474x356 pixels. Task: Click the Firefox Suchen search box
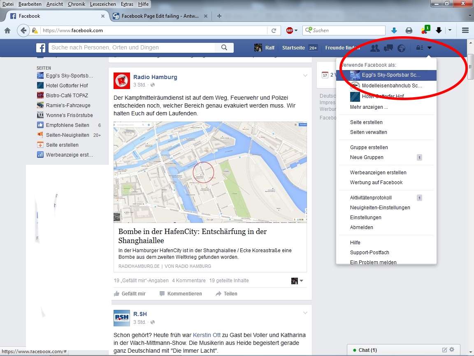tap(344, 30)
